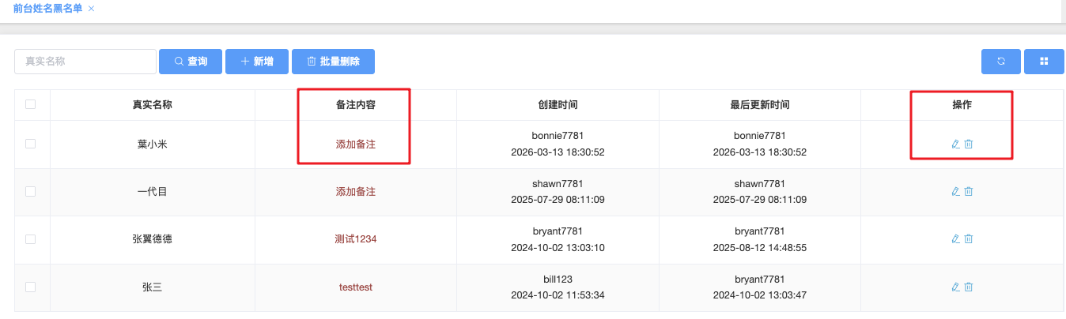1066x319 pixels.
Task: Select the checkbox for 张三 row
Action: (x=31, y=287)
